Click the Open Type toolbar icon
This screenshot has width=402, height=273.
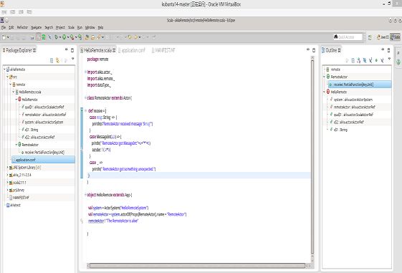pos(87,37)
